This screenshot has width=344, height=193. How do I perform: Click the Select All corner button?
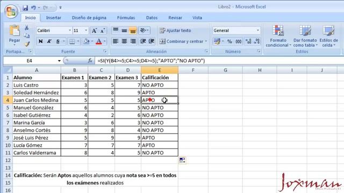click(8, 70)
